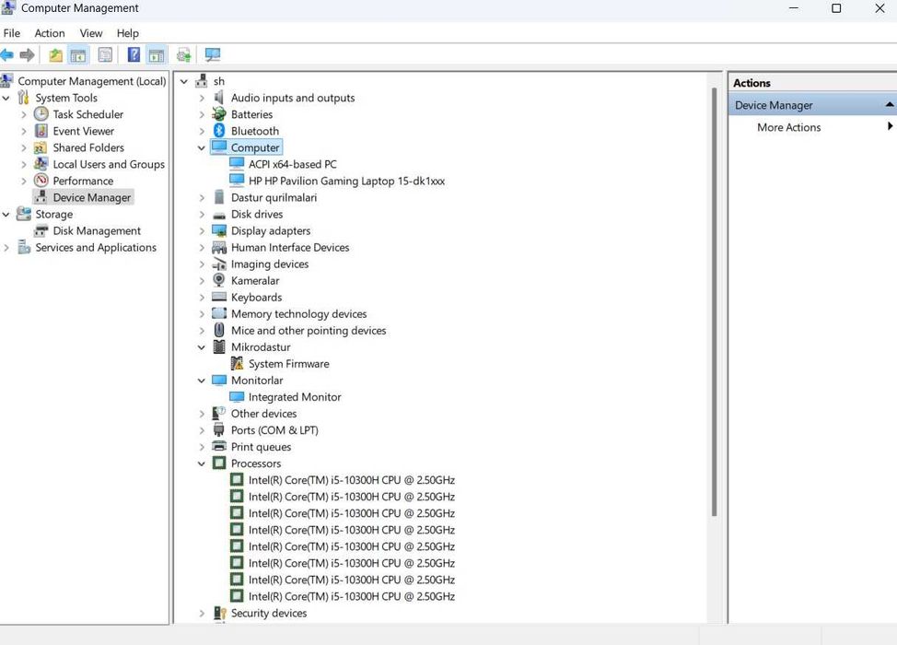
Task: Expand Other devices node
Action: tap(202, 414)
